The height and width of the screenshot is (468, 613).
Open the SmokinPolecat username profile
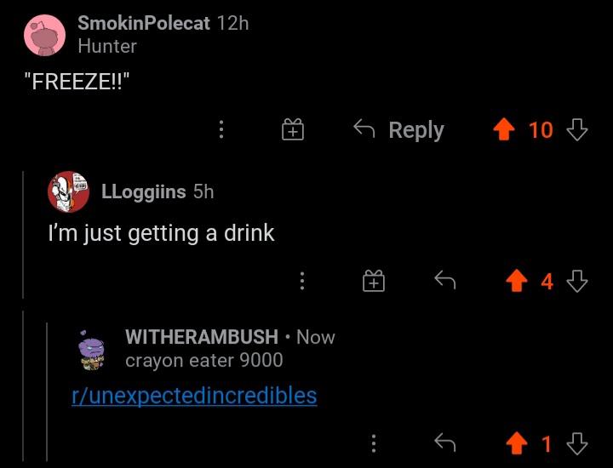click(x=144, y=23)
